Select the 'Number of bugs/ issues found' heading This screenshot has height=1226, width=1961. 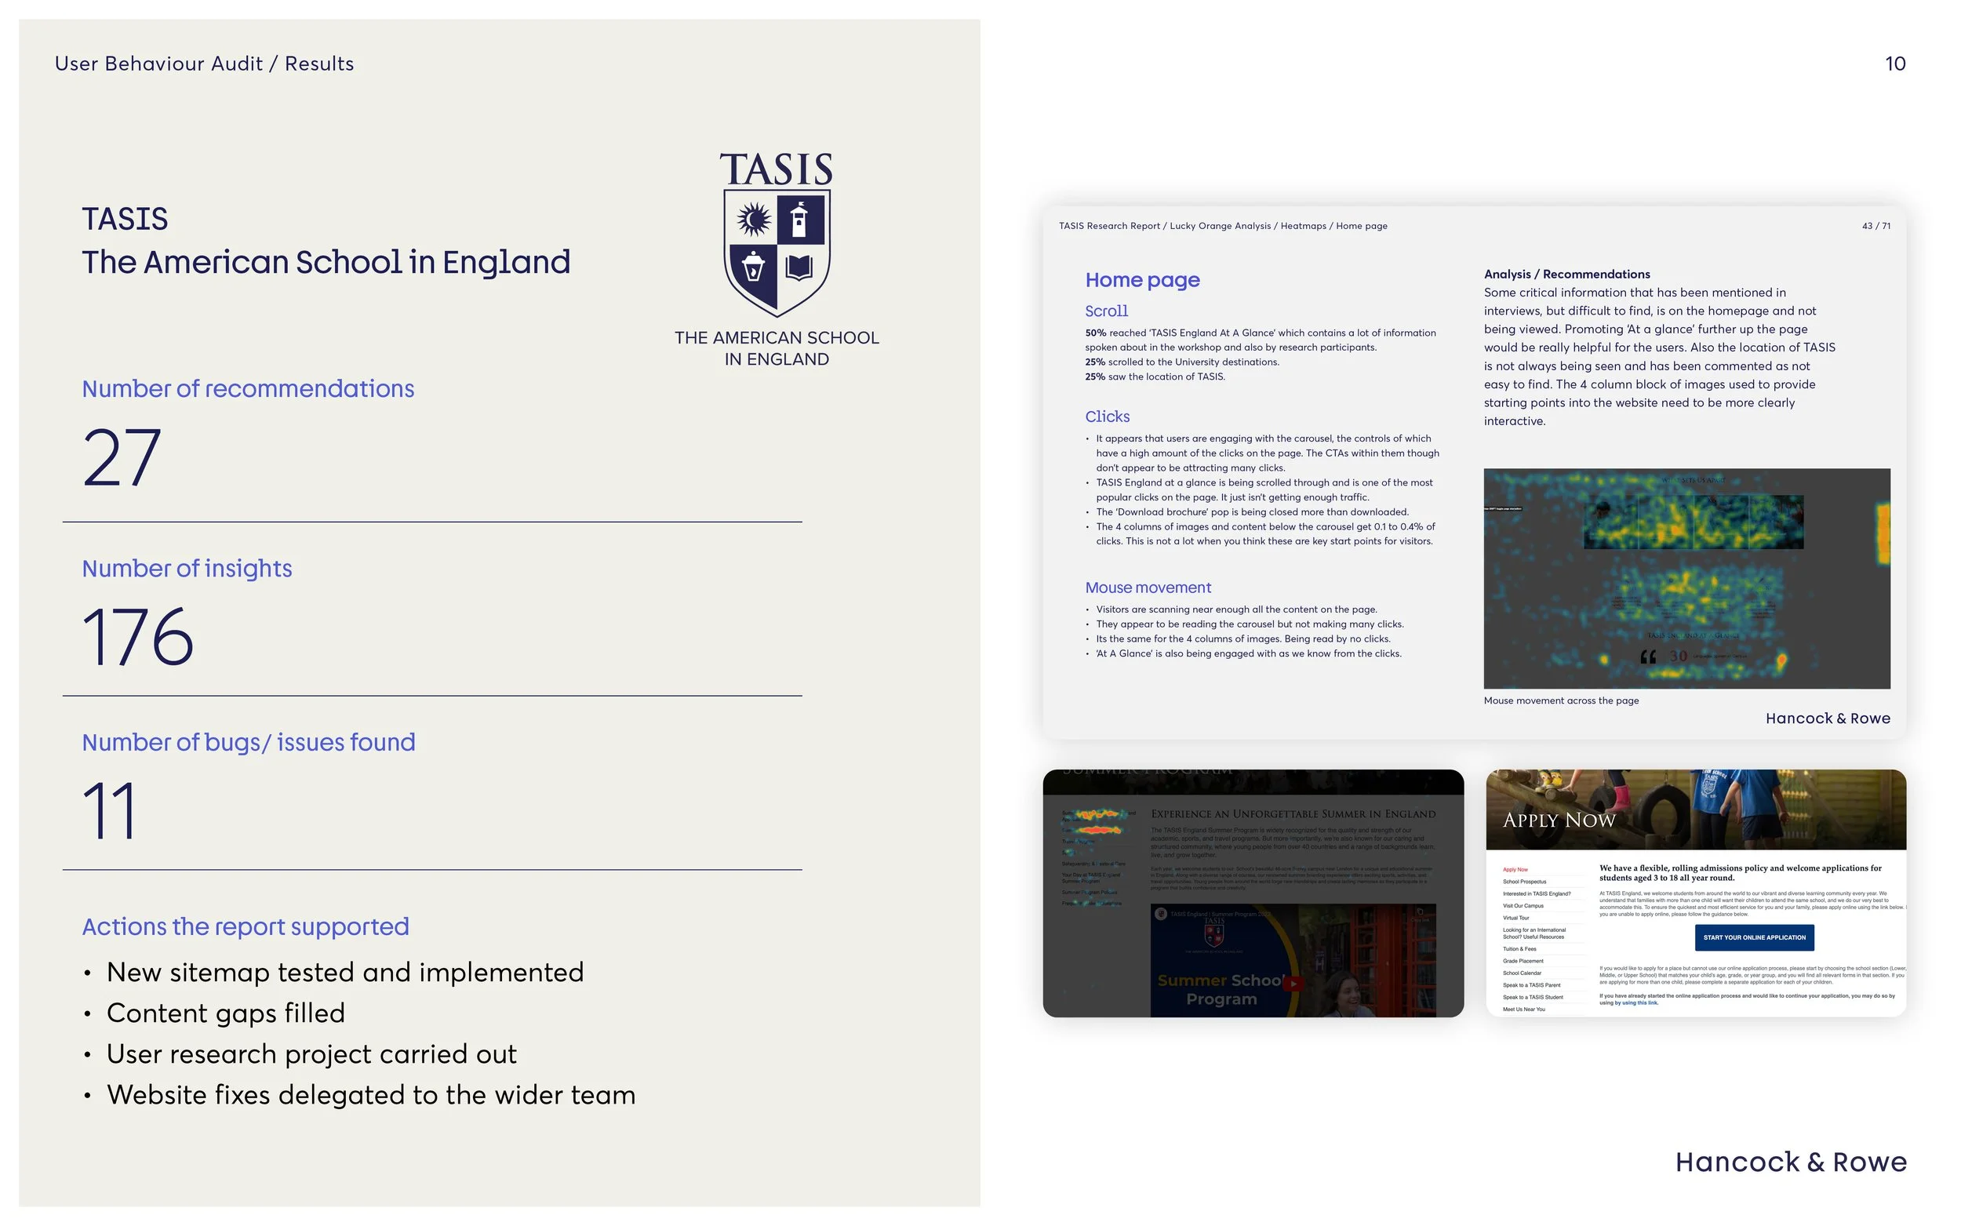(x=249, y=743)
